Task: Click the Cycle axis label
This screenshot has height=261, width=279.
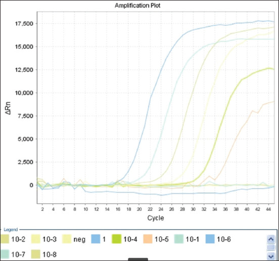Action: pyautogui.click(x=156, y=218)
